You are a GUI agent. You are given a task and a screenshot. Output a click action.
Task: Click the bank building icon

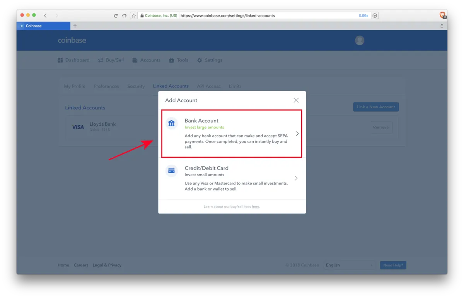[171, 123]
